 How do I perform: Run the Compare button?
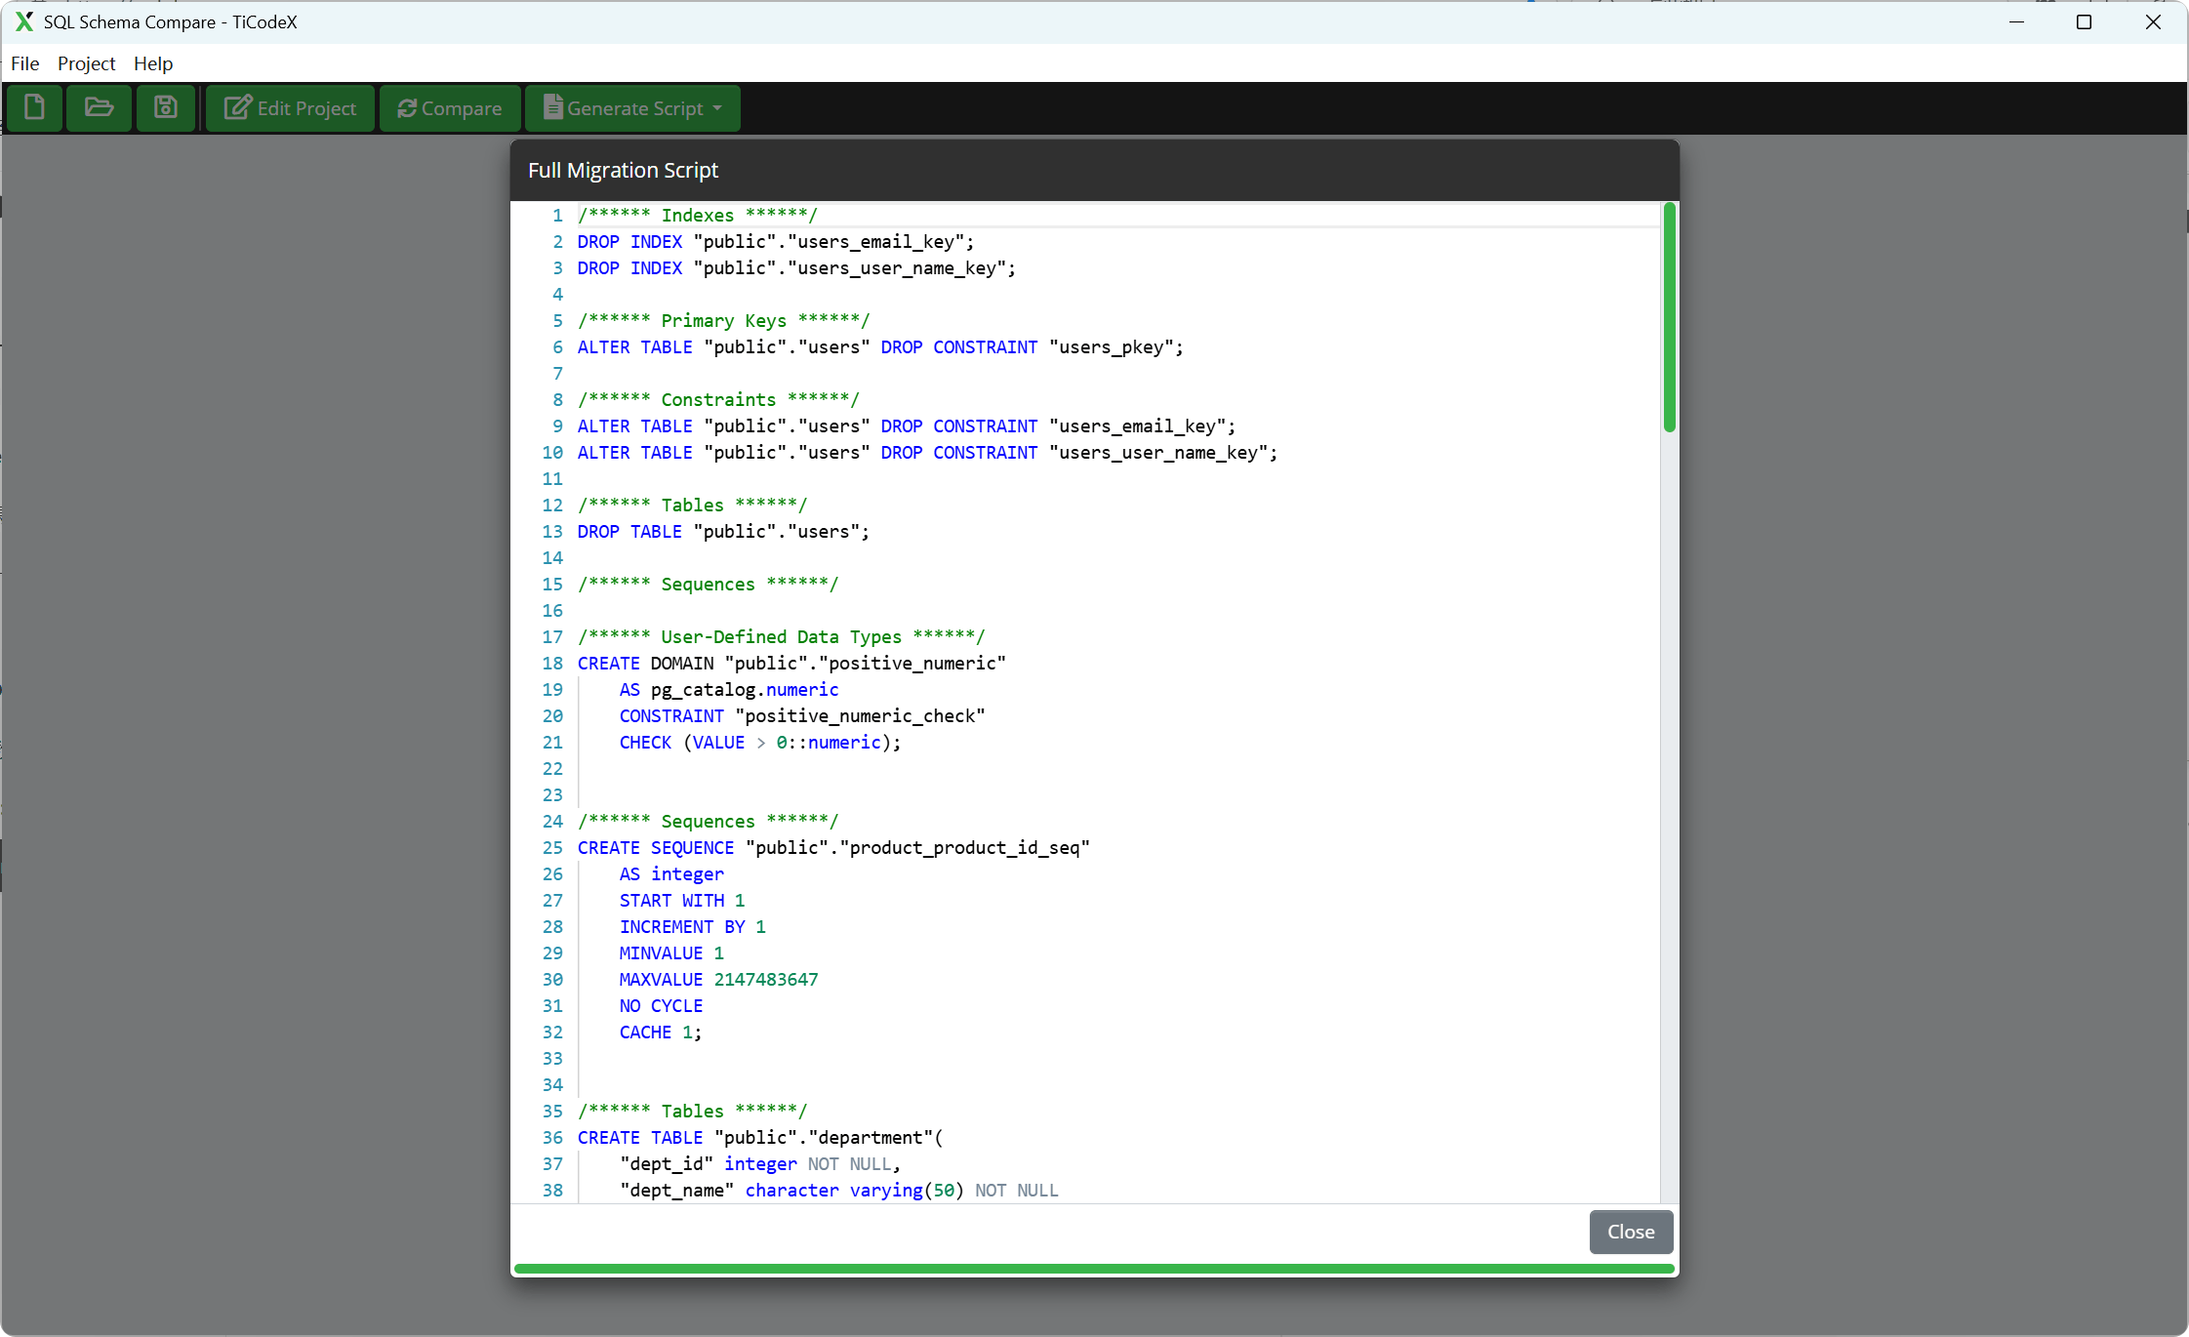tap(449, 107)
